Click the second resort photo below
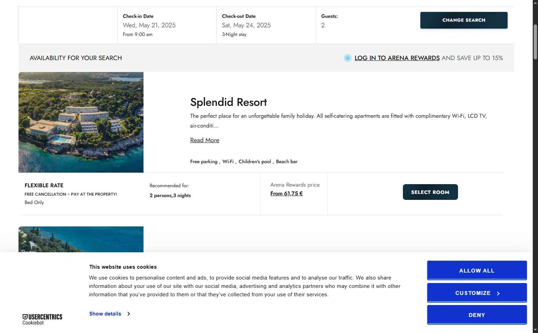 tap(81, 239)
